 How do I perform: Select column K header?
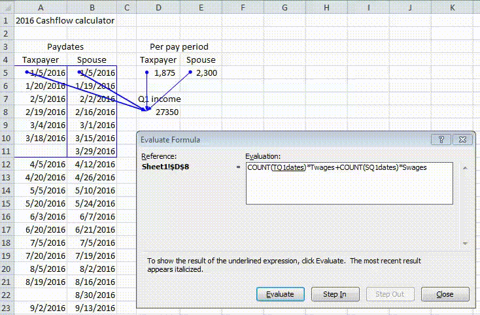[452, 8]
